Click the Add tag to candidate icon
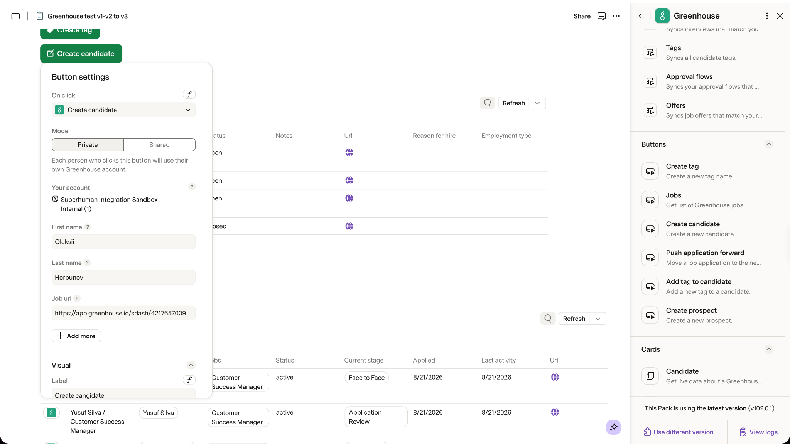The height and width of the screenshot is (444, 790). [x=650, y=286]
